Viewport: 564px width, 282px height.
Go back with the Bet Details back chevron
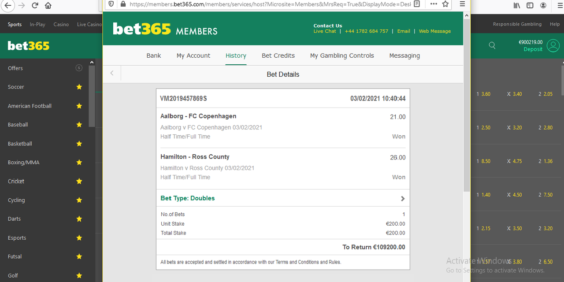pyautogui.click(x=112, y=73)
